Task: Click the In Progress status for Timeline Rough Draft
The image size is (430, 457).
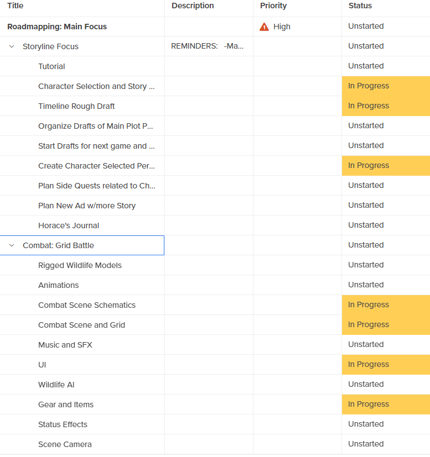Action: 369,106
